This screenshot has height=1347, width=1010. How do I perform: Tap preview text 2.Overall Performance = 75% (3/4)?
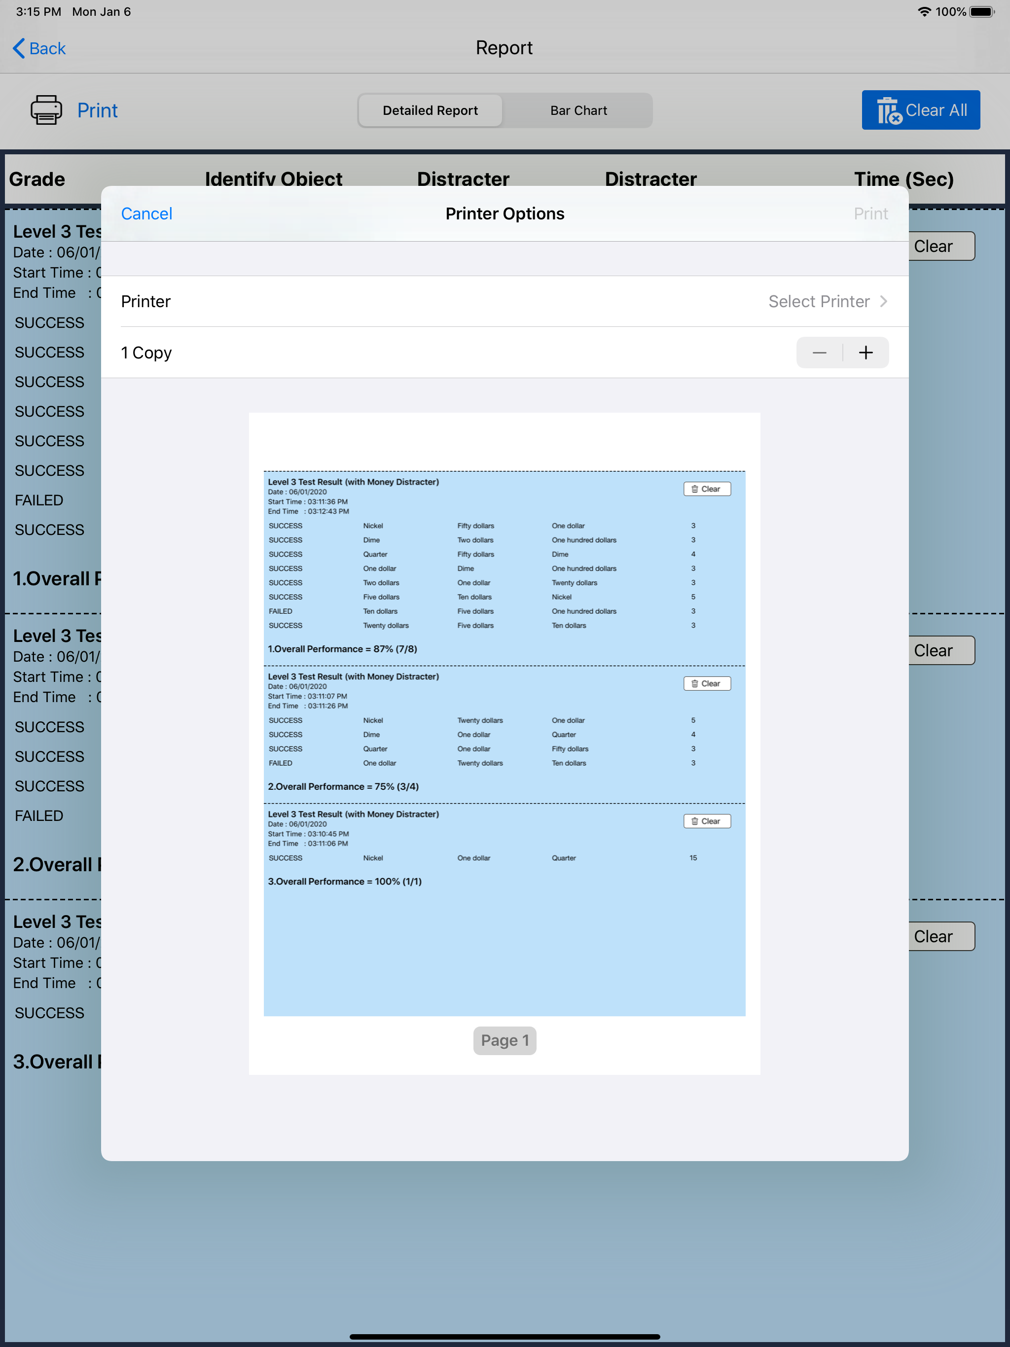tap(343, 787)
